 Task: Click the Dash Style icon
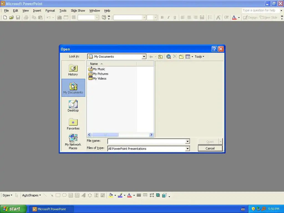pyautogui.click(x=145, y=195)
